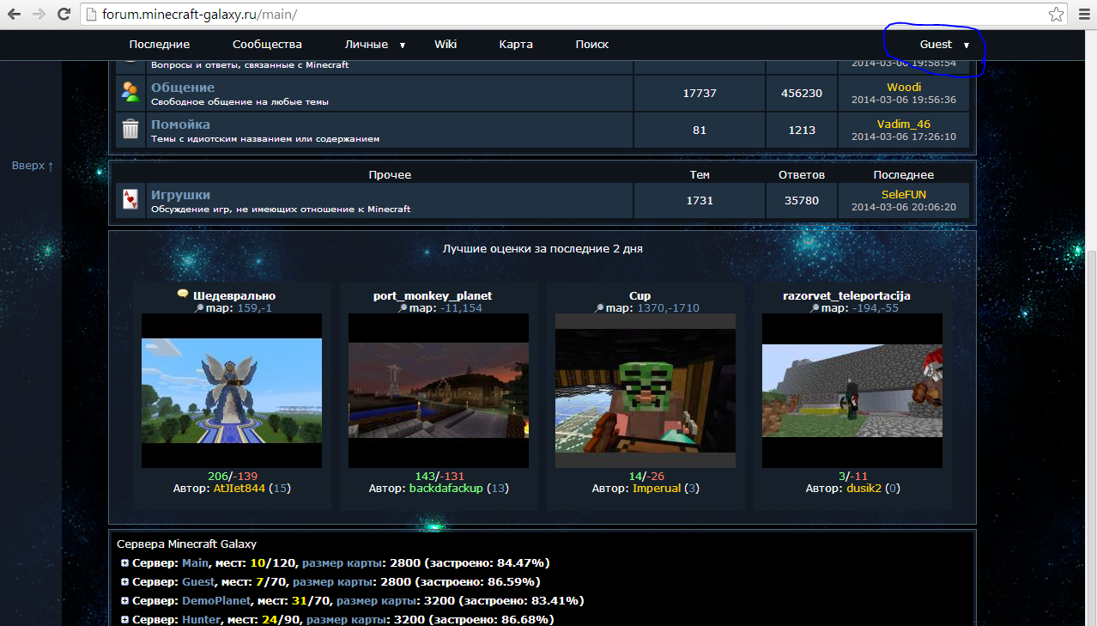The width and height of the screenshot is (1097, 626).
Task: Open user Vadim_46's profile link
Action: click(x=904, y=125)
